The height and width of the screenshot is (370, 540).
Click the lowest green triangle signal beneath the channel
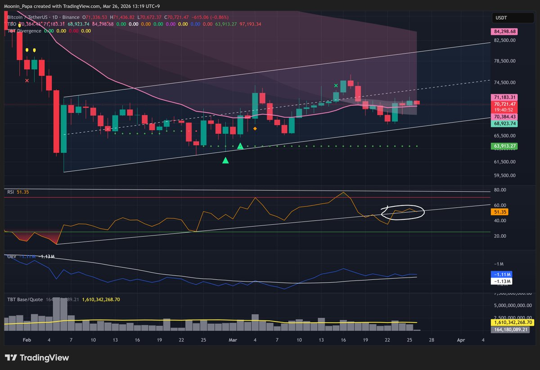225,160
